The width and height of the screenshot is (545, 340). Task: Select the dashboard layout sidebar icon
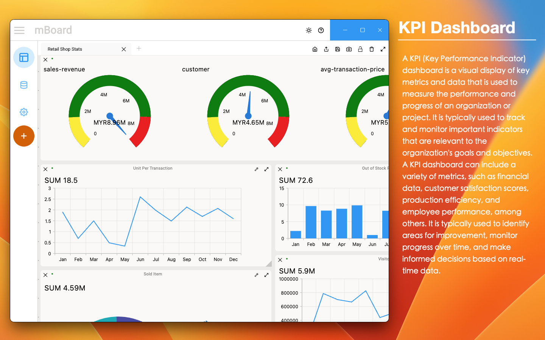(24, 57)
